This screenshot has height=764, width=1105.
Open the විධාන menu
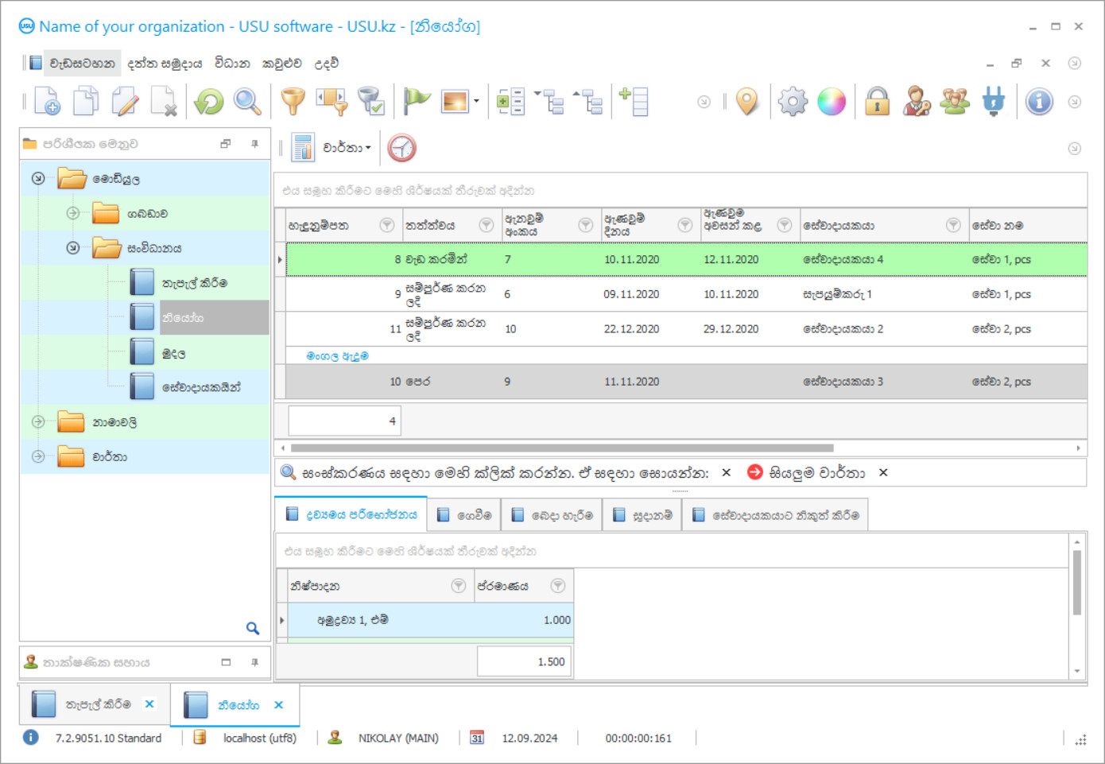point(232,63)
